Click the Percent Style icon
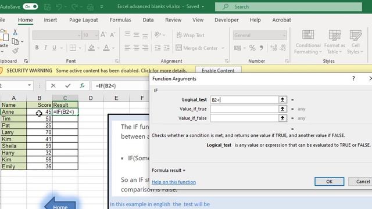 (252, 48)
